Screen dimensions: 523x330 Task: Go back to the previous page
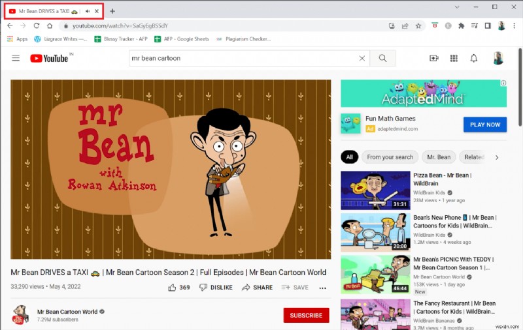pos(10,25)
